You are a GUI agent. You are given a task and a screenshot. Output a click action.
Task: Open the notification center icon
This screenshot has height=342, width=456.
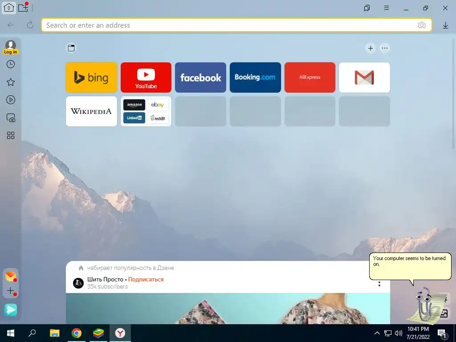[x=442, y=334]
